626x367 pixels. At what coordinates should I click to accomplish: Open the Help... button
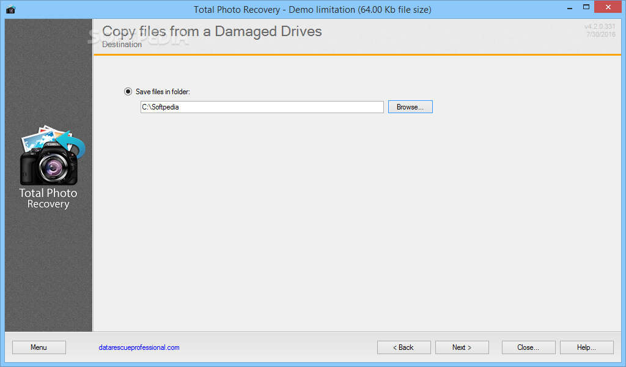(x=586, y=347)
